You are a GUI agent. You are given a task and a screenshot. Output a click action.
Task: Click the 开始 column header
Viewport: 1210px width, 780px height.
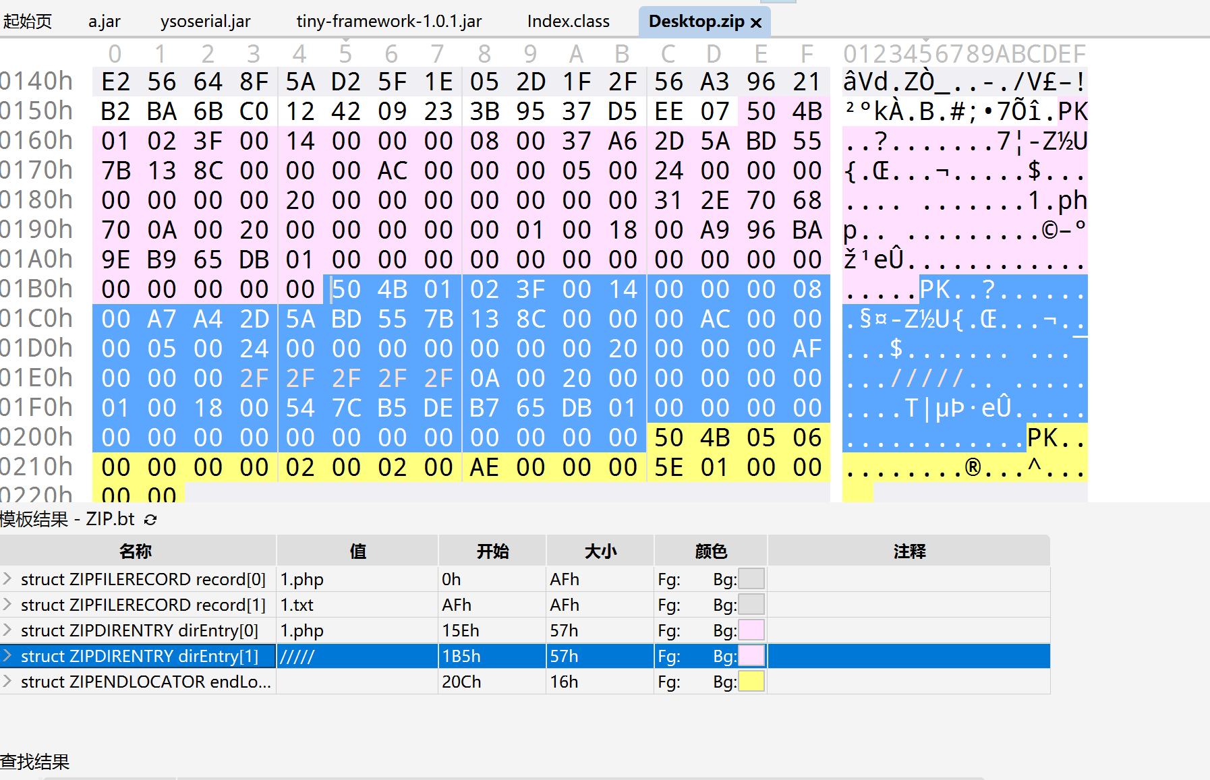tap(492, 551)
